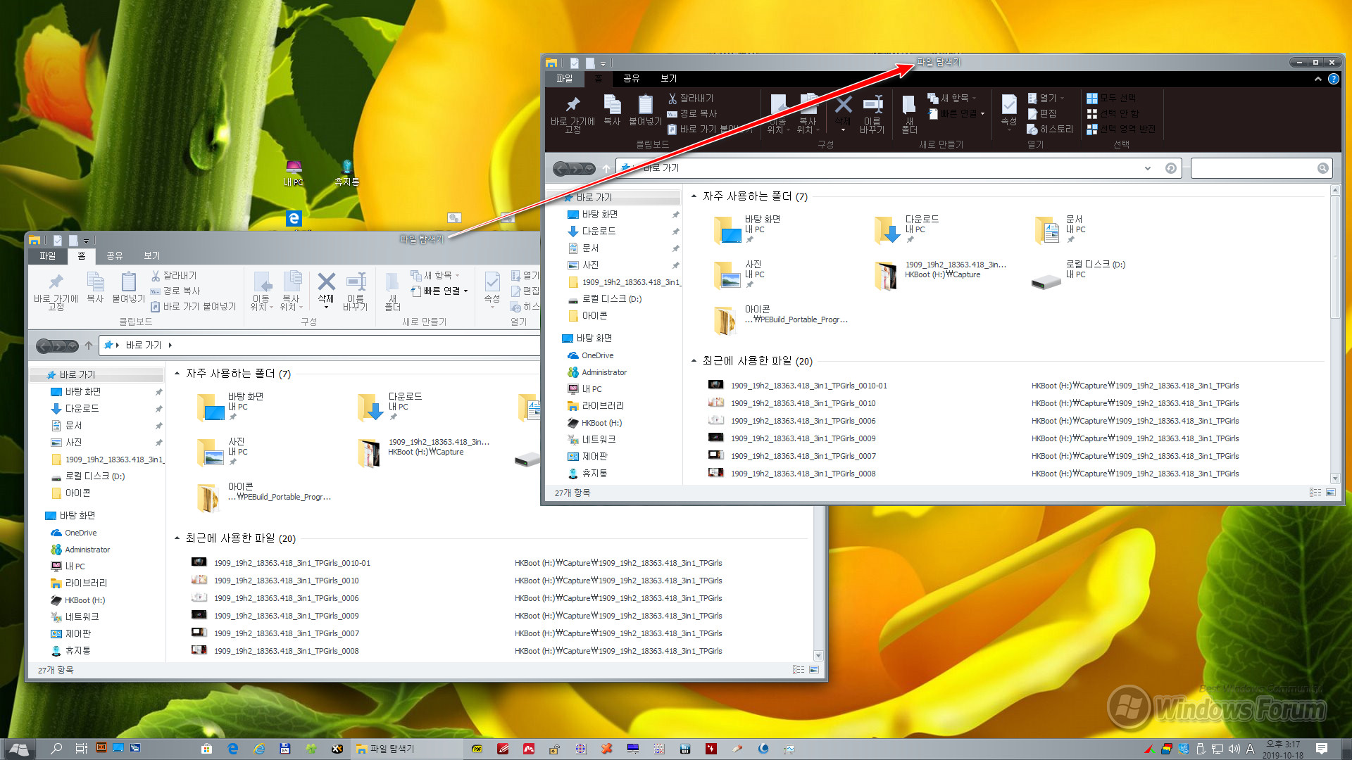Open 공유 tab in the dark-ribbon window
The image size is (1352, 760).
point(632,79)
